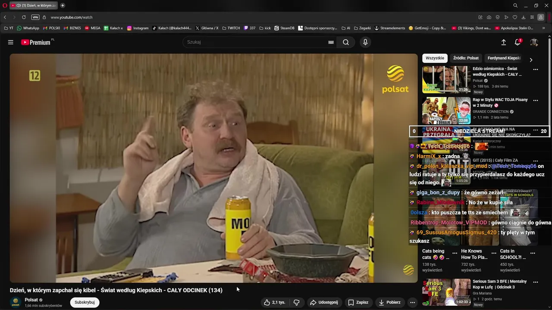Click the Zapisz save button
552x310 pixels.
358,302
